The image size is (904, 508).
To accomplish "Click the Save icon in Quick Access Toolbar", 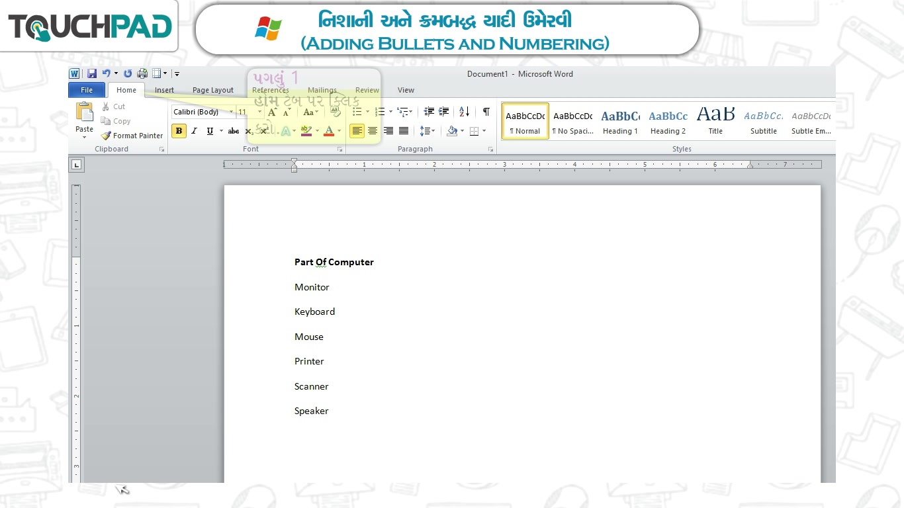I will (x=92, y=73).
